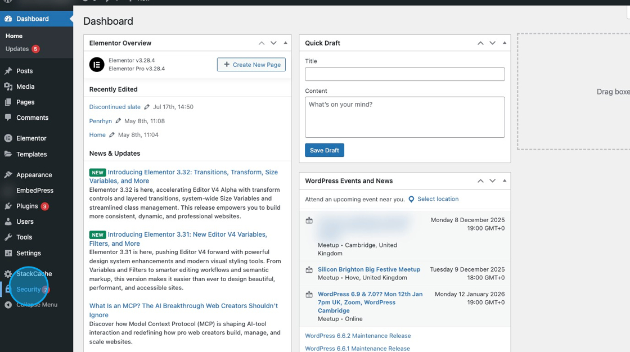The width and height of the screenshot is (630, 352).
Task: Click the Pages document icon
Action: tap(8, 102)
